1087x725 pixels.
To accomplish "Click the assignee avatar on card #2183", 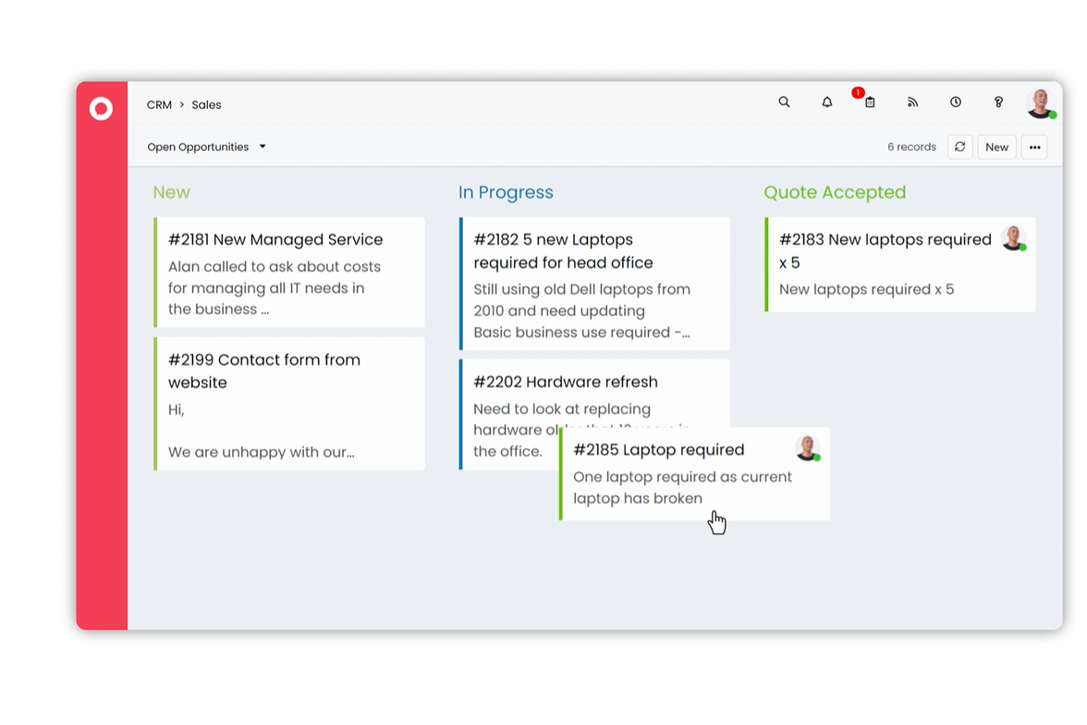I will (x=1014, y=238).
